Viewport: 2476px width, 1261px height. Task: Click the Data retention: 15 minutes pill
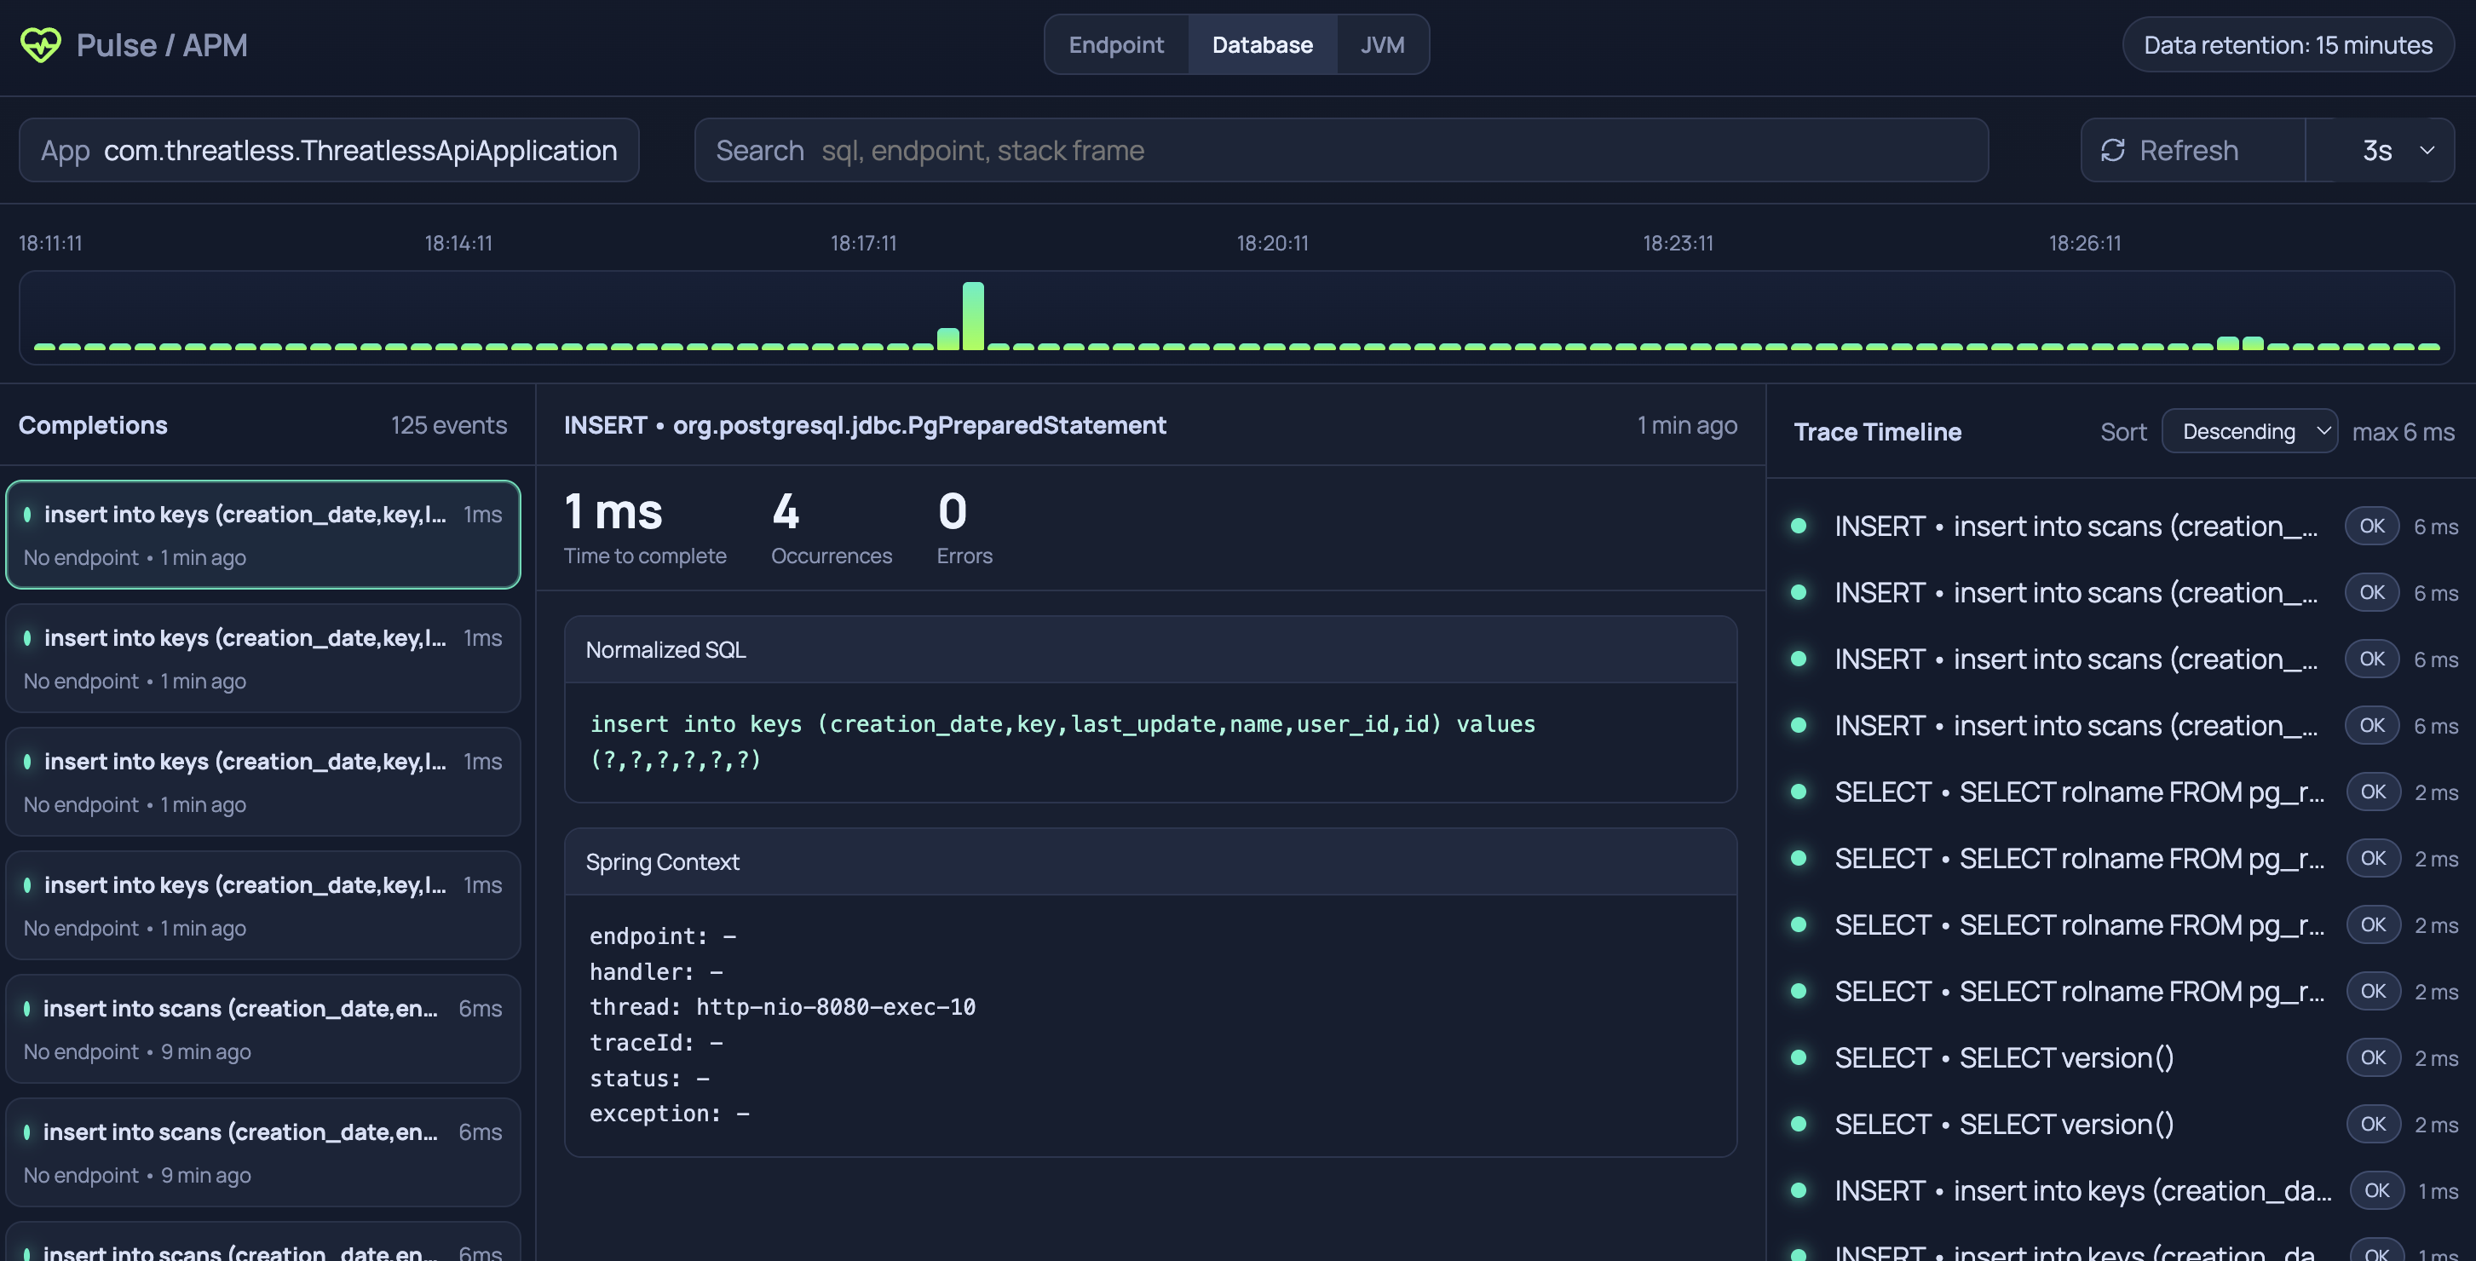(2288, 44)
